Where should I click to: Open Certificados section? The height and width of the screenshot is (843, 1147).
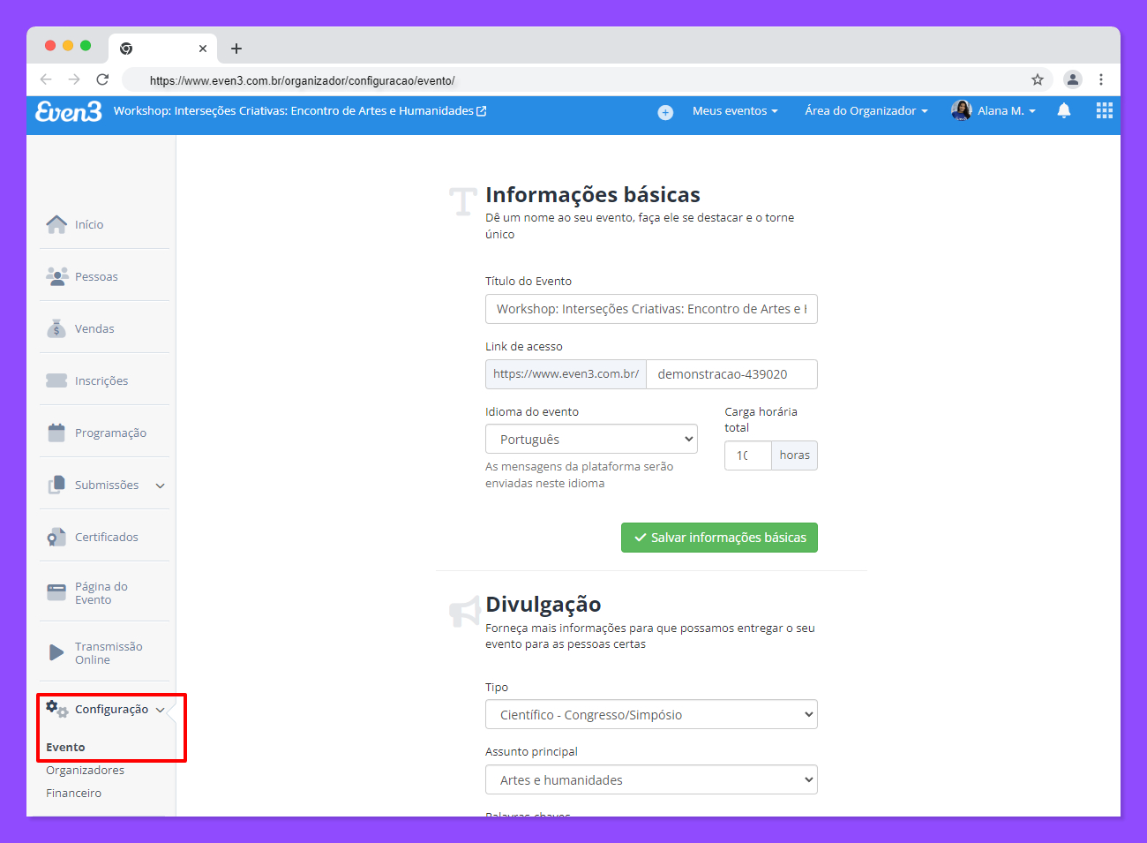coord(107,538)
